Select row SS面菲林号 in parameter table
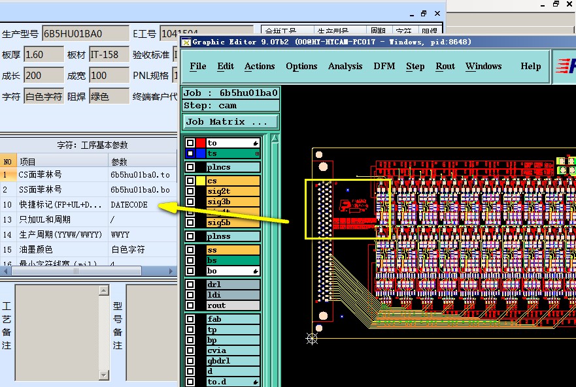The image size is (576, 387). (x=88, y=190)
